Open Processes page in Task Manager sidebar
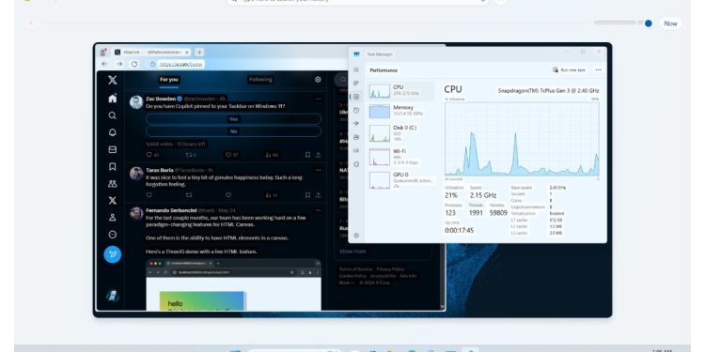Viewport: 705px width, 352px height. [x=356, y=83]
